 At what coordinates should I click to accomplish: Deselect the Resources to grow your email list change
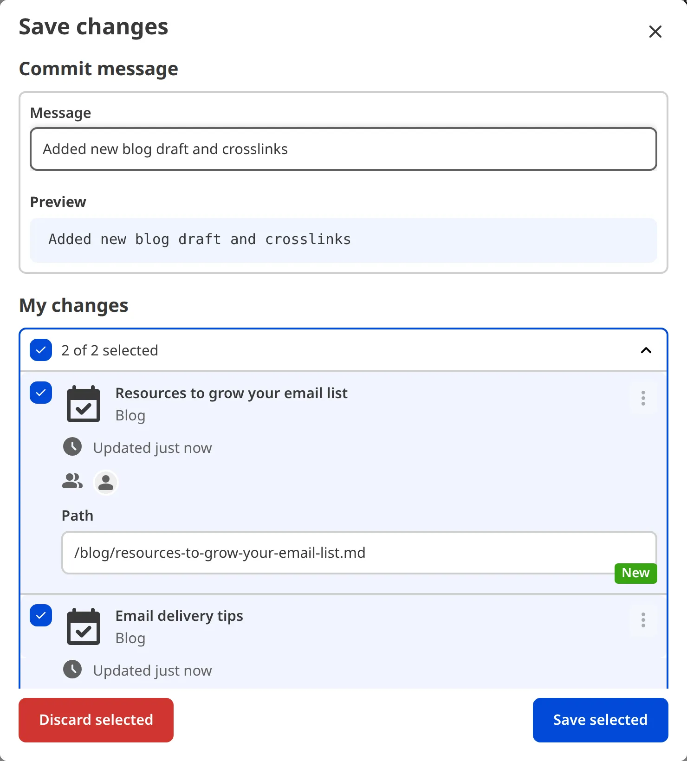tap(40, 393)
